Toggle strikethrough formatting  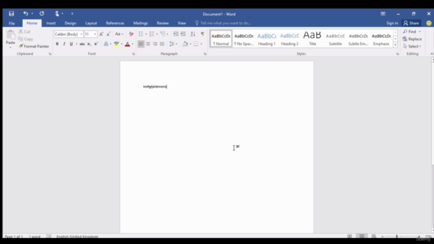pyautogui.click(x=82, y=44)
